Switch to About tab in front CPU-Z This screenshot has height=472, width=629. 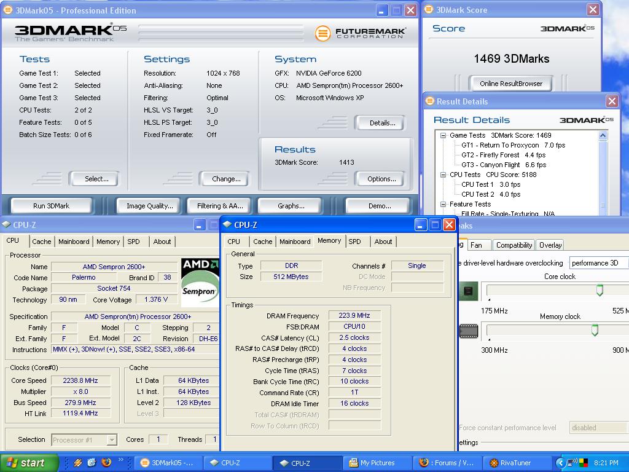(x=383, y=242)
